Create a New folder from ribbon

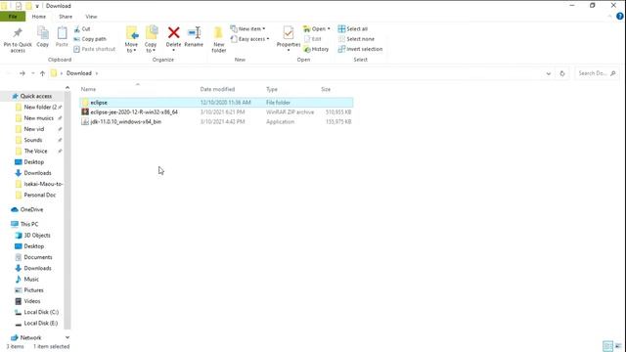[x=219, y=39]
